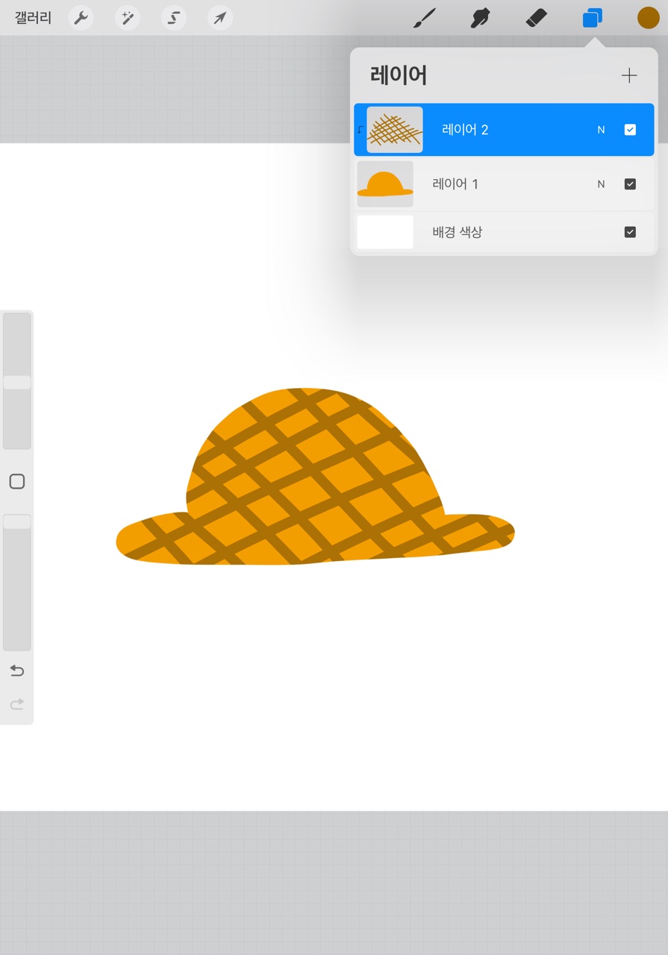Select the Smudge tool
The height and width of the screenshot is (955, 668).
481,18
